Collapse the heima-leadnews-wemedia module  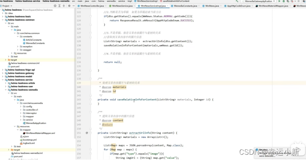tap(6, 90)
